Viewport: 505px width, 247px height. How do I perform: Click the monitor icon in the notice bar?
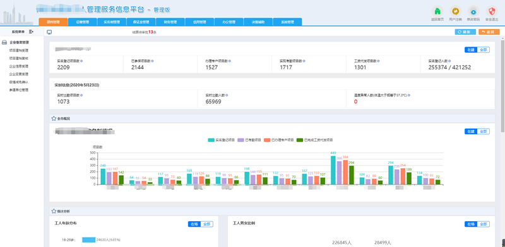pyautogui.click(x=49, y=32)
